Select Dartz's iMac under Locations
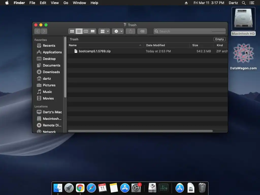This screenshot has width=260, height=195. [x=49, y=112]
